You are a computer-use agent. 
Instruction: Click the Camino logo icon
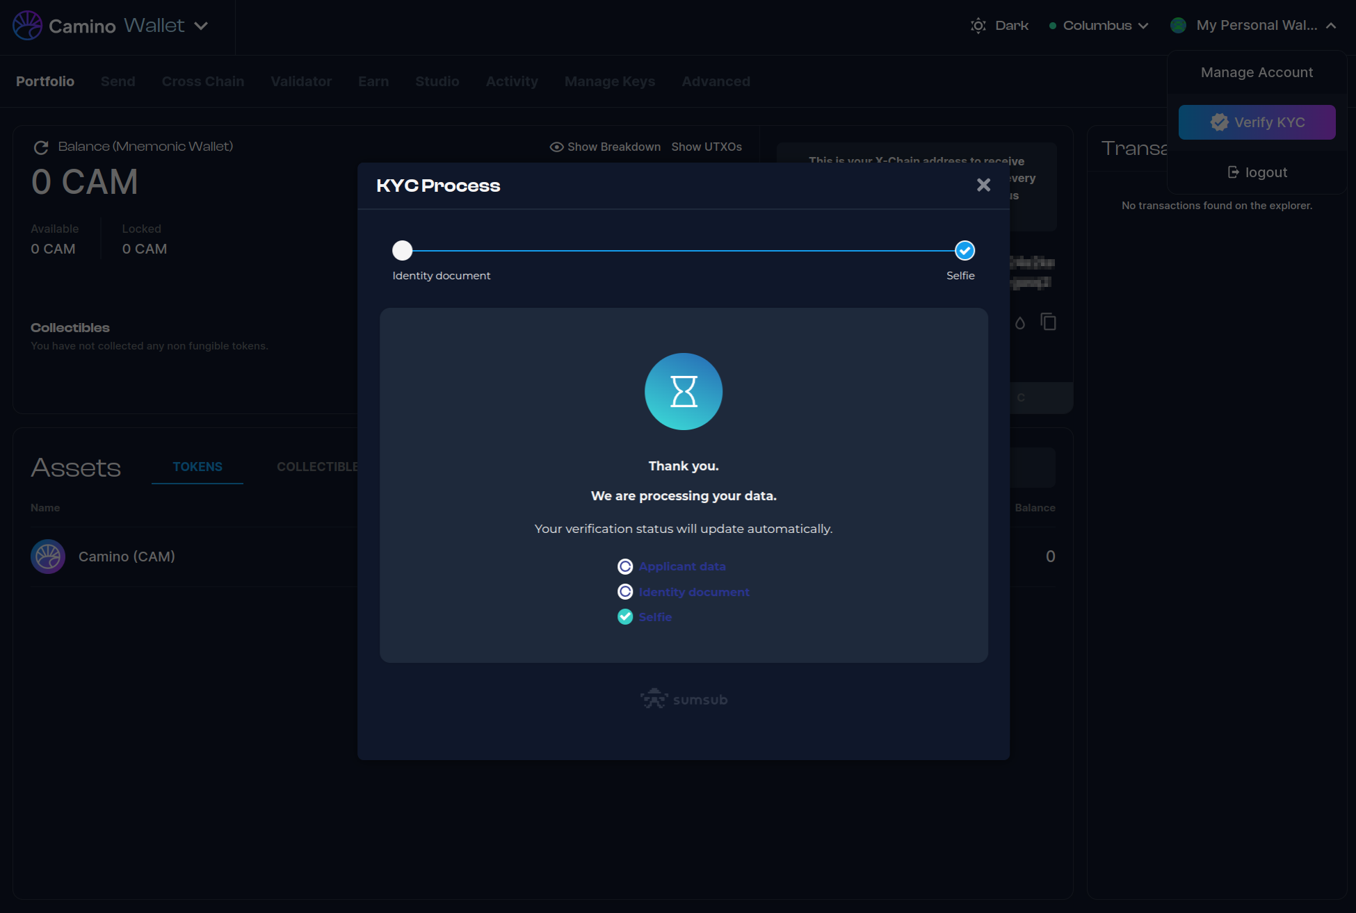28,26
